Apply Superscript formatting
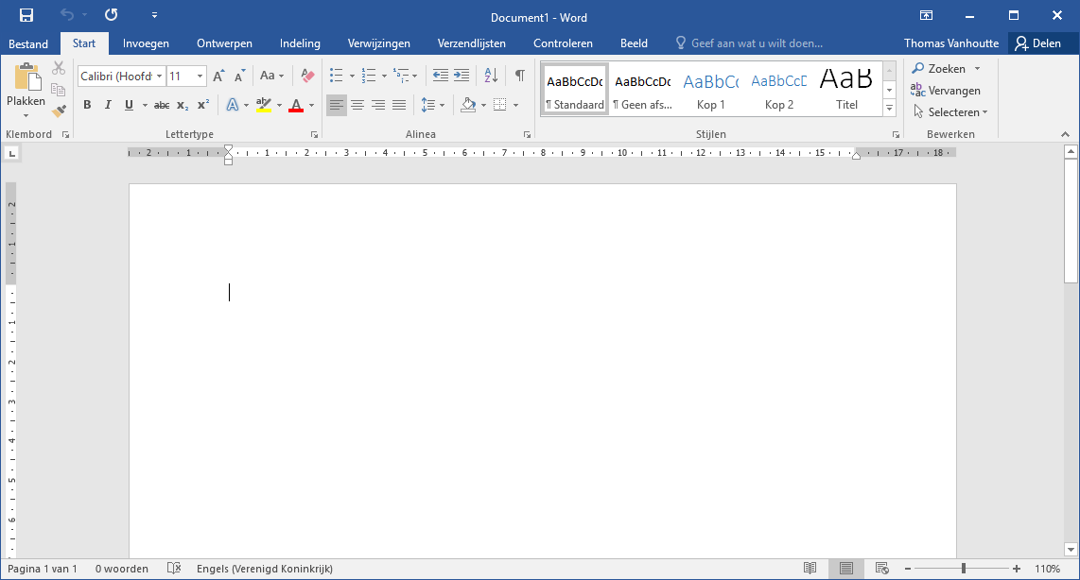Viewport: 1080px width, 580px height. coord(203,105)
